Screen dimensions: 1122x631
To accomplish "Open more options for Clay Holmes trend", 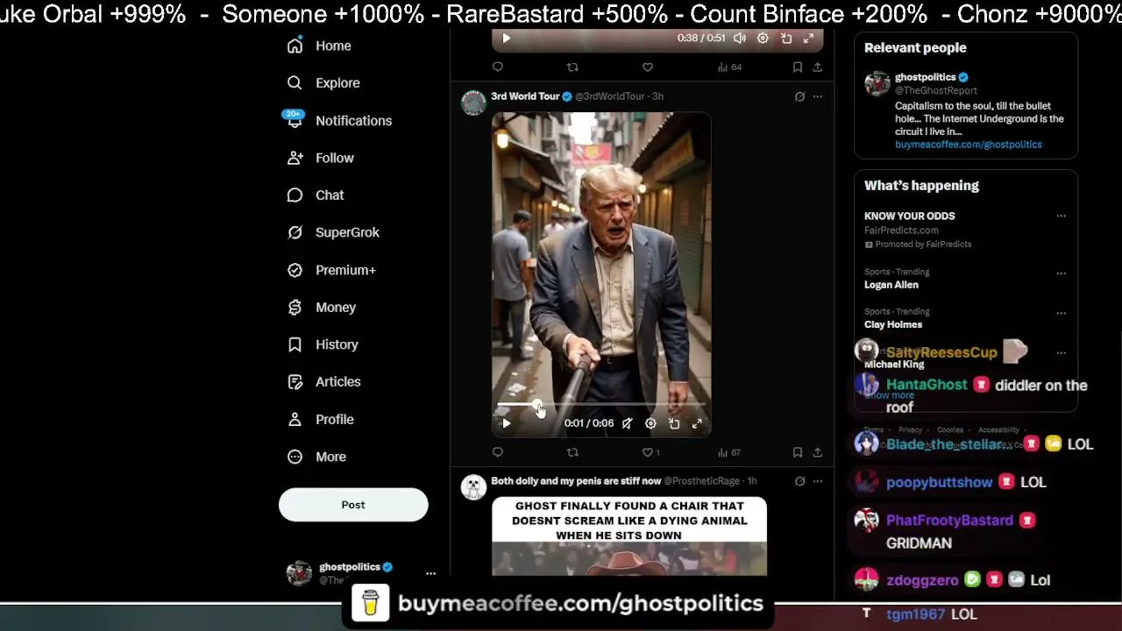I will click(x=1061, y=313).
